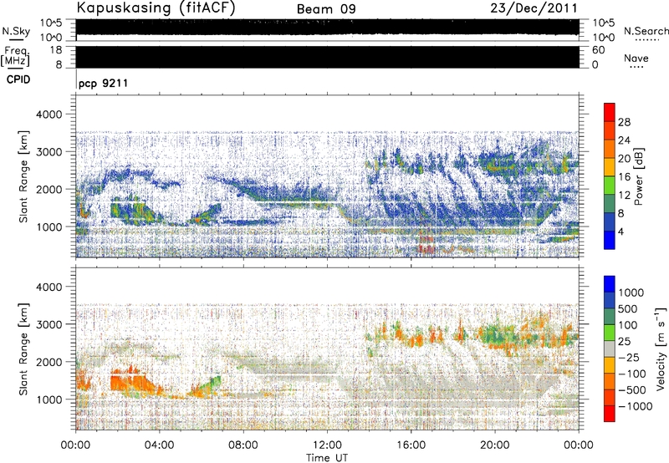Click the date '23/Dec/2011'

point(534,8)
